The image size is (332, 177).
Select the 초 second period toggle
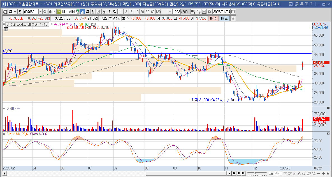pyautogui.click(x=109, y=12)
